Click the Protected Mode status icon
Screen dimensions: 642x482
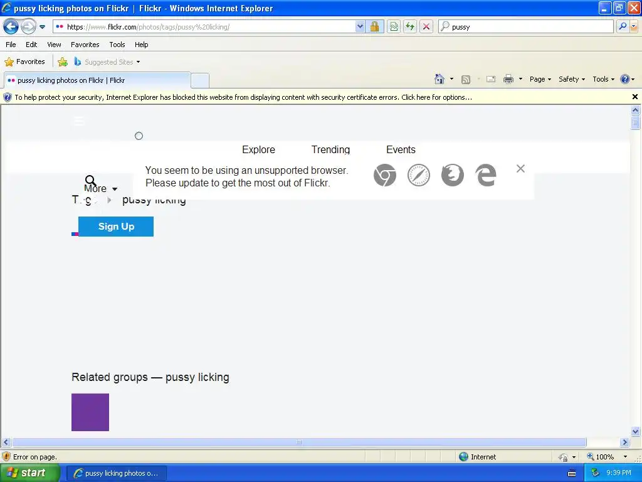pyautogui.click(x=563, y=457)
